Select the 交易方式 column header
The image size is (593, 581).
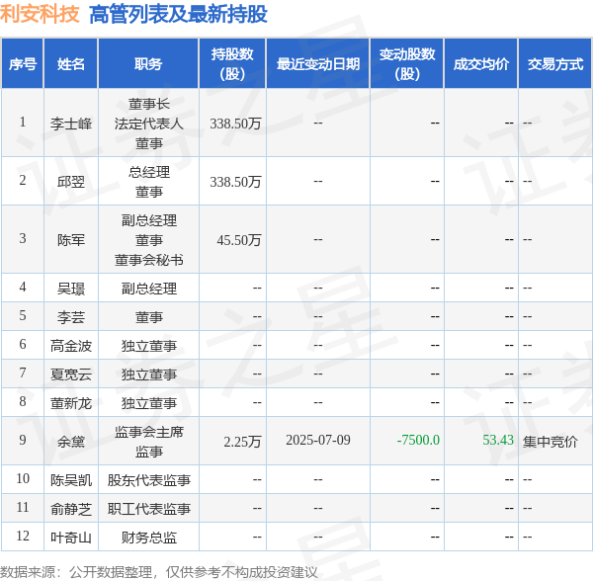554,63
